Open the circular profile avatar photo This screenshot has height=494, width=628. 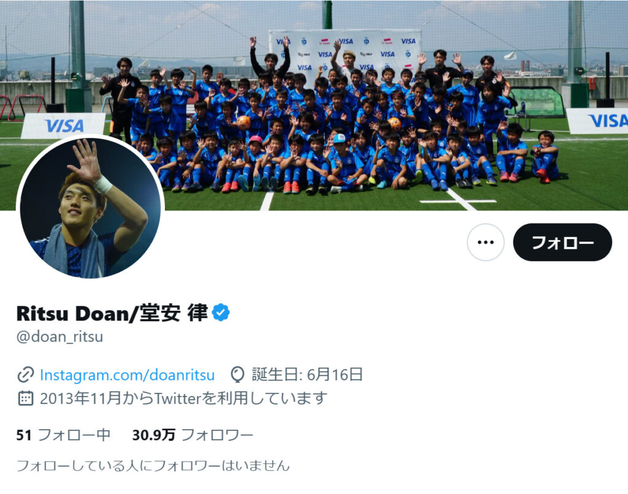point(90,208)
